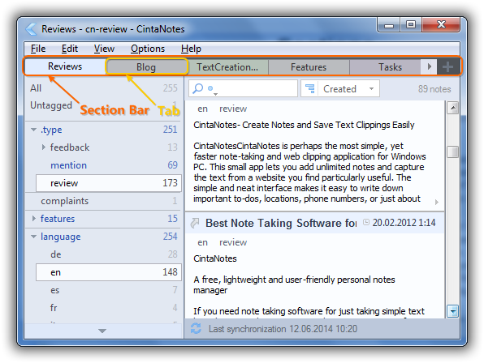This screenshot has width=484, height=363.
Task: Click the en tag on the first note
Action: coord(202,109)
